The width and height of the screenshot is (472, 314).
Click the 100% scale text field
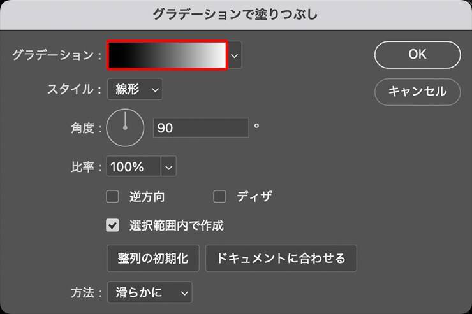click(134, 167)
